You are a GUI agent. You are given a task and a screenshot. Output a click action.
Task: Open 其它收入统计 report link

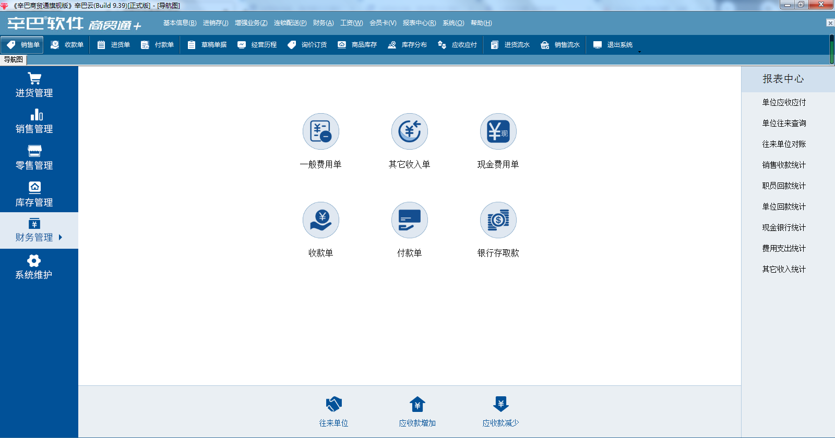pyautogui.click(x=784, y=269)
